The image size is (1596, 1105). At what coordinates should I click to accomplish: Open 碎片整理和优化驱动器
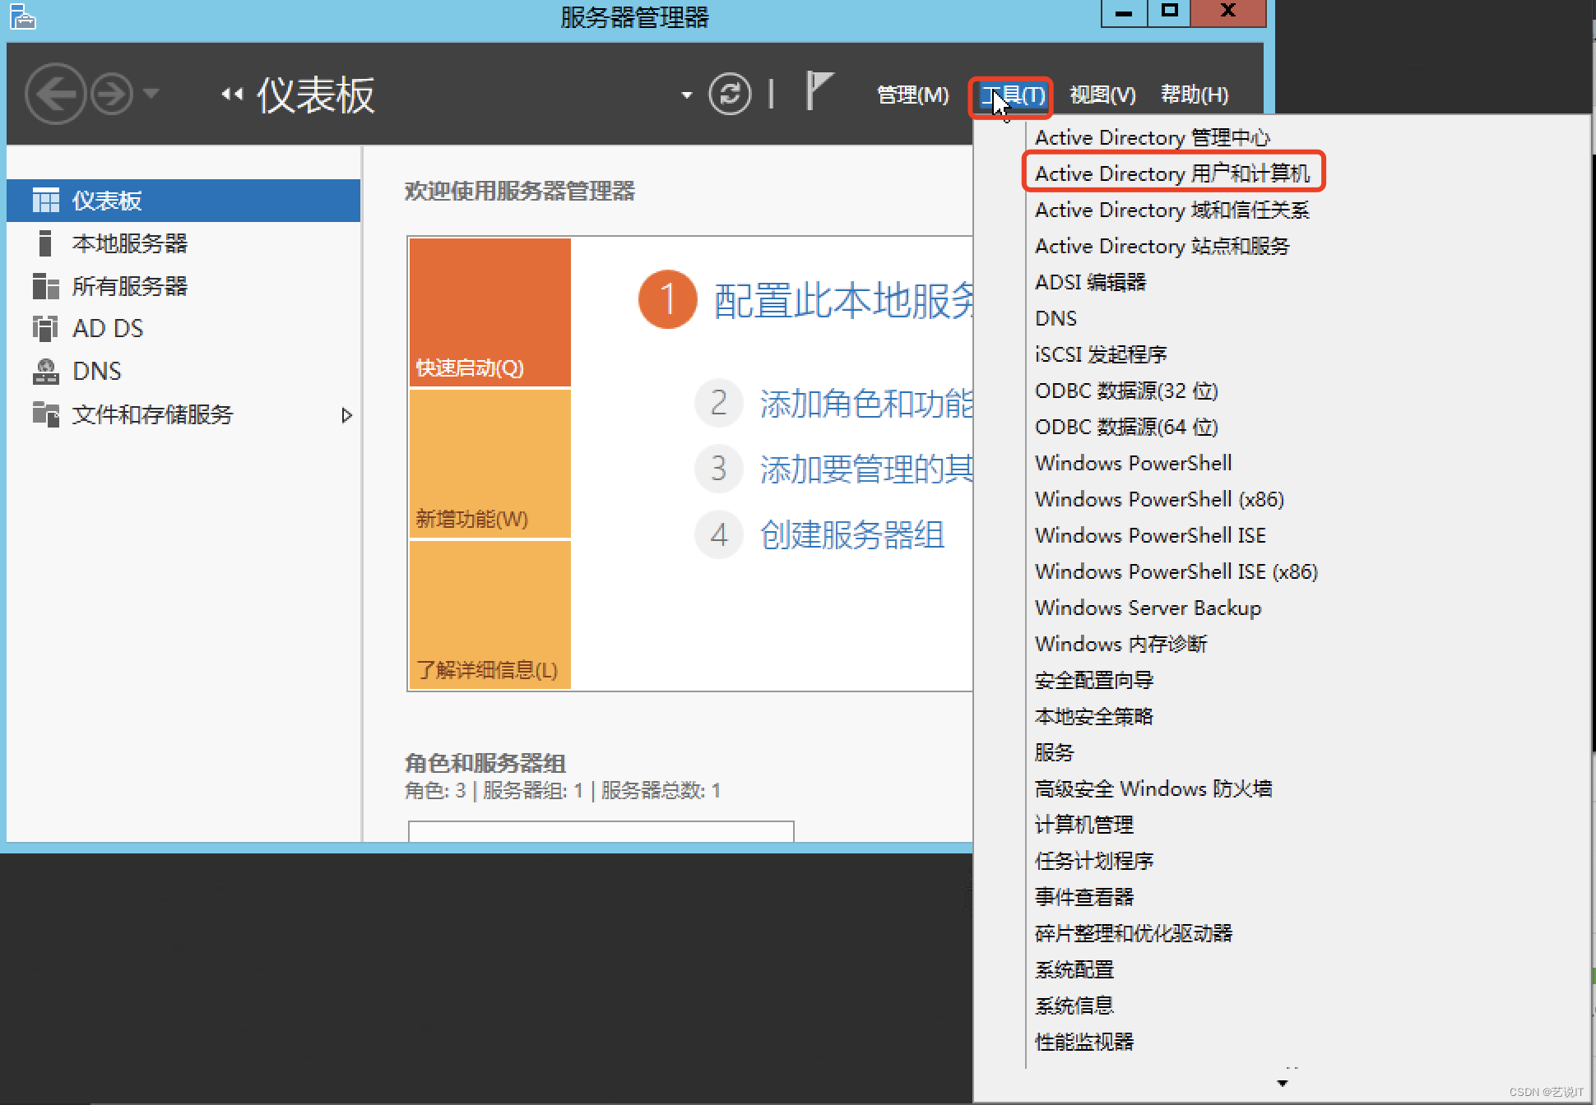(x=1134, y=933)
